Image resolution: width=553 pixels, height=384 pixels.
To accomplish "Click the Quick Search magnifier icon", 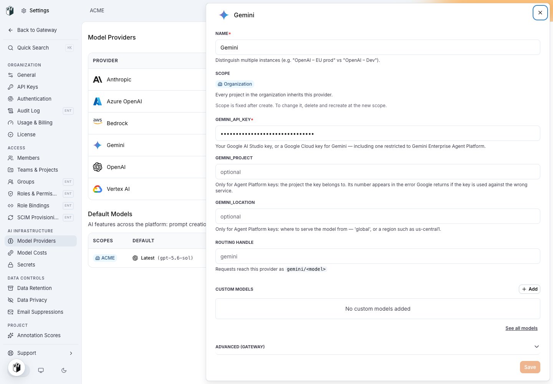I will point(11,48).
